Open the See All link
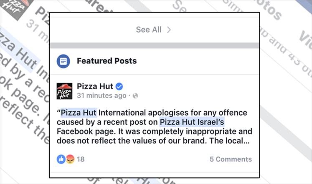 (x=149, y=30)
